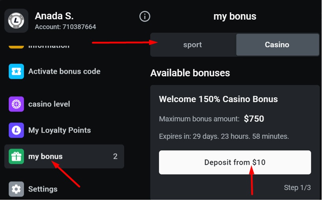Screen dimensions: 322x201
Task: Click the partially hidden yellow information icon
Action: coord(16,47)
